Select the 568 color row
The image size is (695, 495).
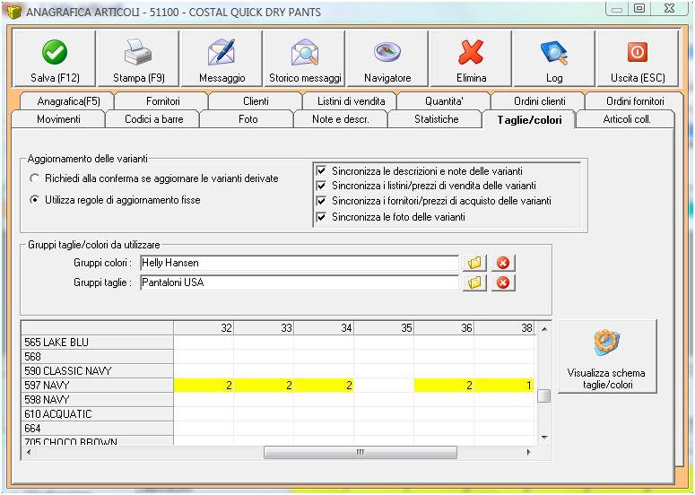coord(98,357)
